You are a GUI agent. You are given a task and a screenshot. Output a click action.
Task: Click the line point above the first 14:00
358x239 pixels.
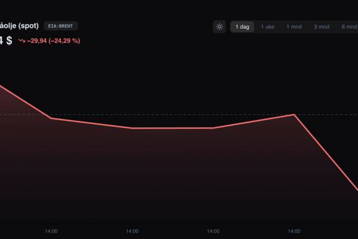(x=51, y=118)
